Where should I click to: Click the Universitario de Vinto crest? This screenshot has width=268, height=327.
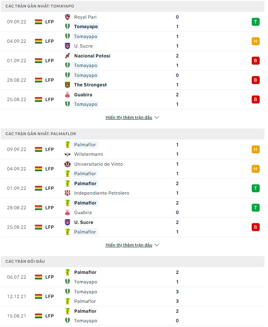click(x=67, y=164)
